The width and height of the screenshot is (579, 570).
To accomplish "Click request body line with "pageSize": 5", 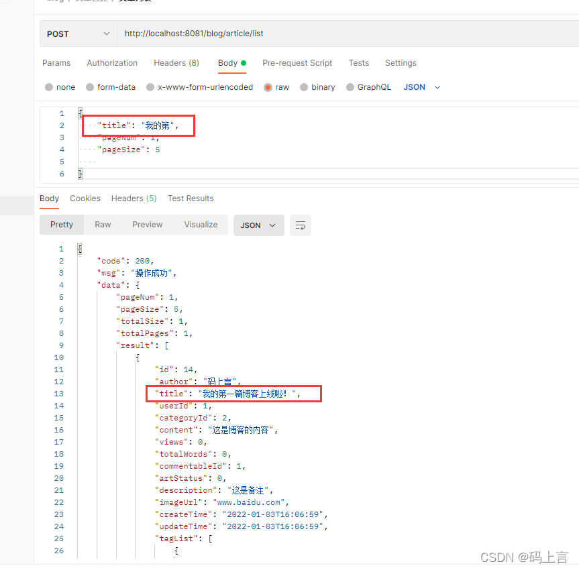I will (129, 150).
